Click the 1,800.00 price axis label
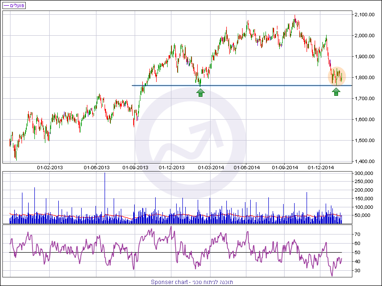 click(364, 78)
